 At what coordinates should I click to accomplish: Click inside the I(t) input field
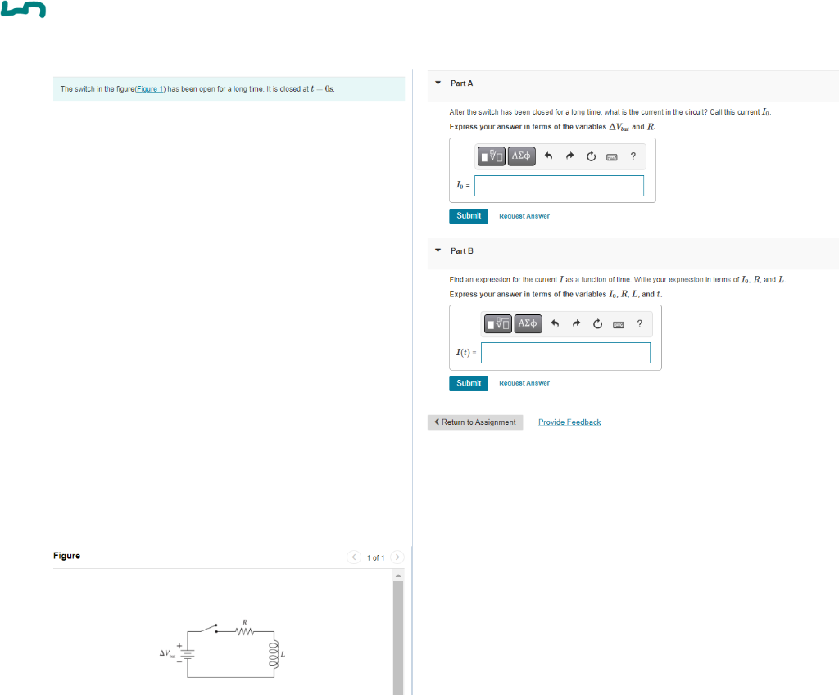click(x=565, y=352)
